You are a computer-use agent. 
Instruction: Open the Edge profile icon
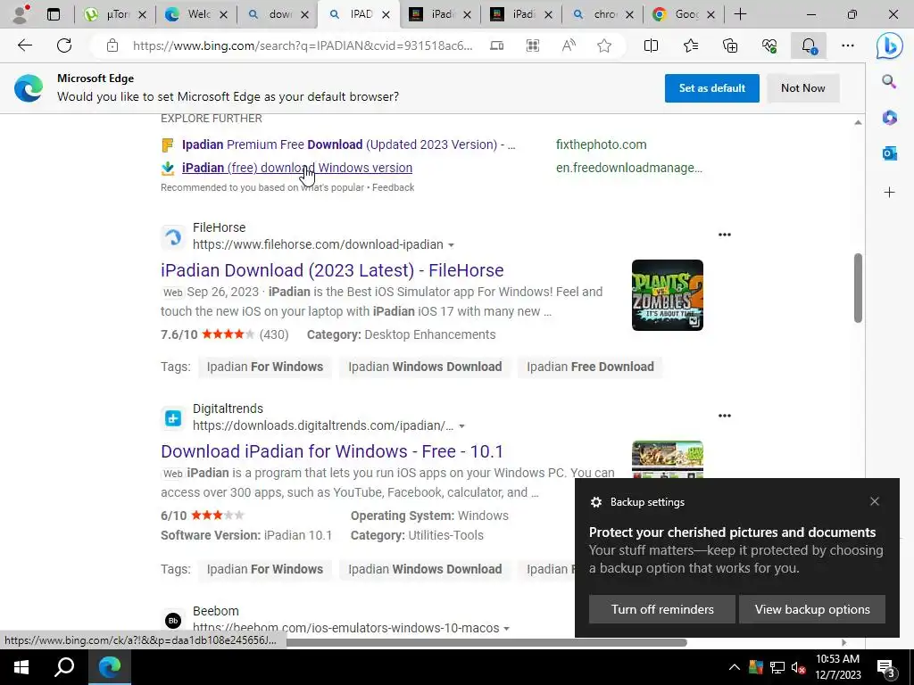coord(21,14)
